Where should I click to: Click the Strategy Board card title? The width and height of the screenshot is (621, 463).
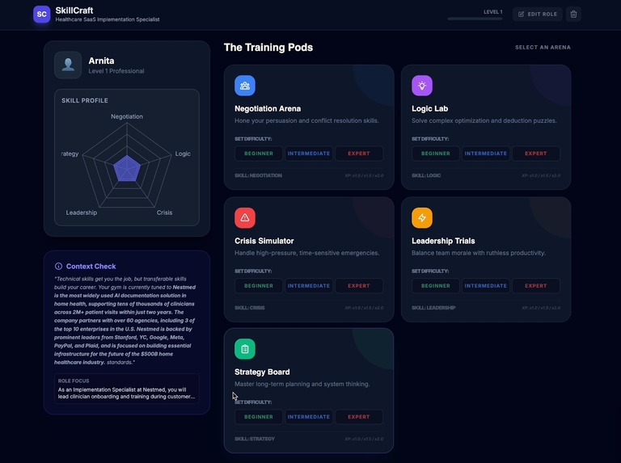[x=262, y=372]
